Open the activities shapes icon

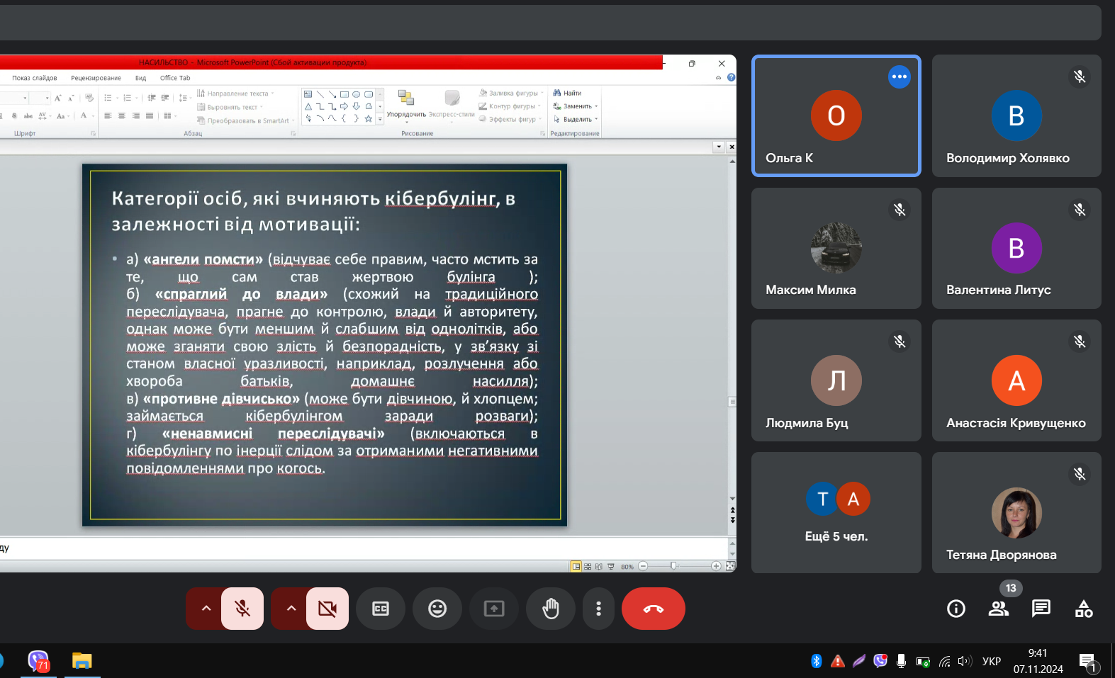click(1083, 609)
